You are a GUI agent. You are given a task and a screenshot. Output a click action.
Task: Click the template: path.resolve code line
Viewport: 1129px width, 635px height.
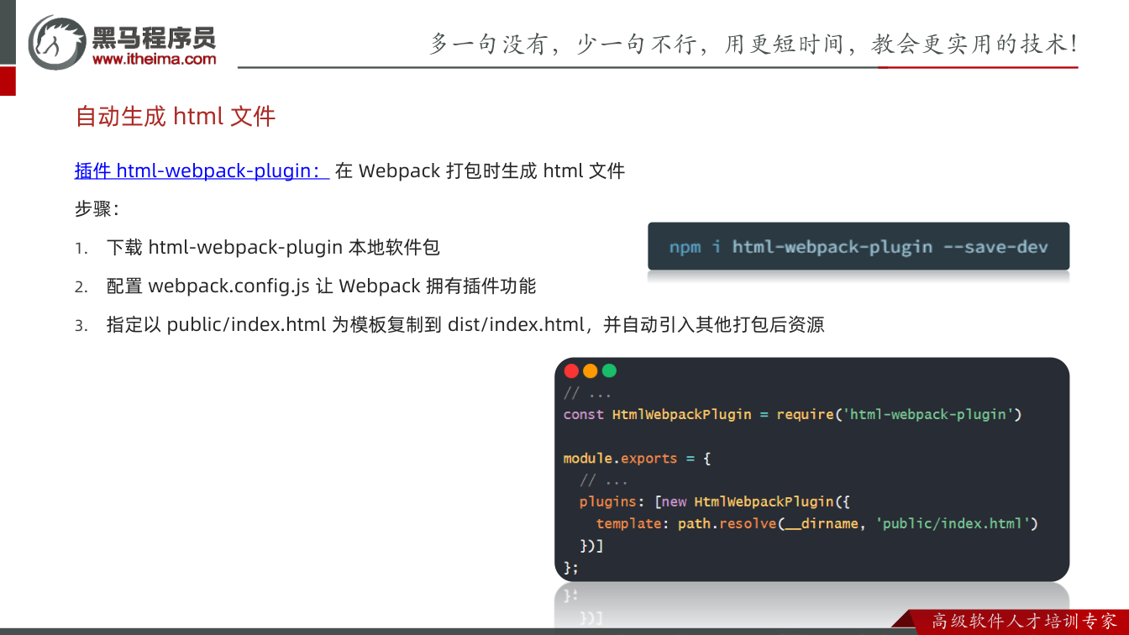(817, 523)
